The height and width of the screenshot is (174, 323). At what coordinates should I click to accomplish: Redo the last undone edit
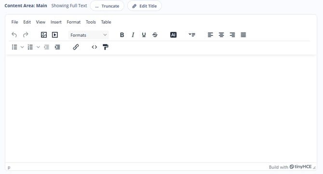point(26,35)
